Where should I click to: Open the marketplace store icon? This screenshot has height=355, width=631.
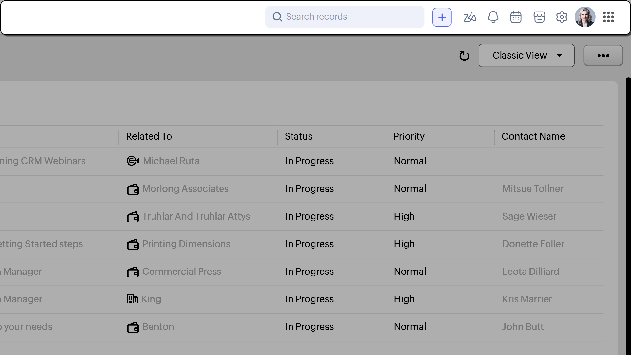pyautogui.click(x=539, y=17)
